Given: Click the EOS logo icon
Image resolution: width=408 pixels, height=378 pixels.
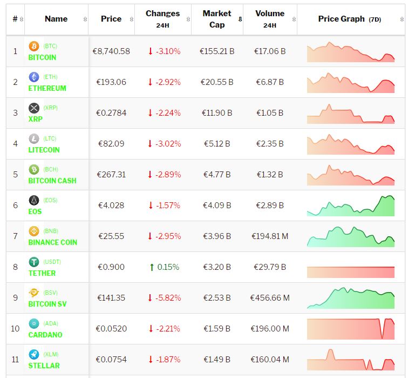Looking at the screenshot, I should [x=34, y=201].
